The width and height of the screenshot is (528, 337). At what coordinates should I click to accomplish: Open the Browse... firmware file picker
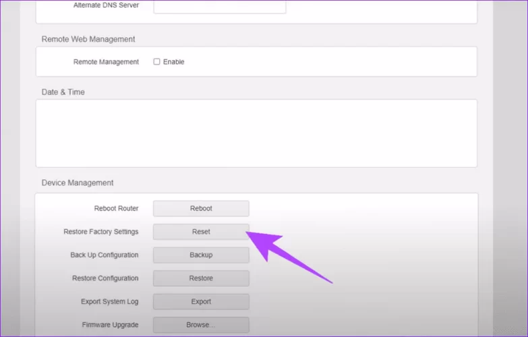[x=201, y=325]
